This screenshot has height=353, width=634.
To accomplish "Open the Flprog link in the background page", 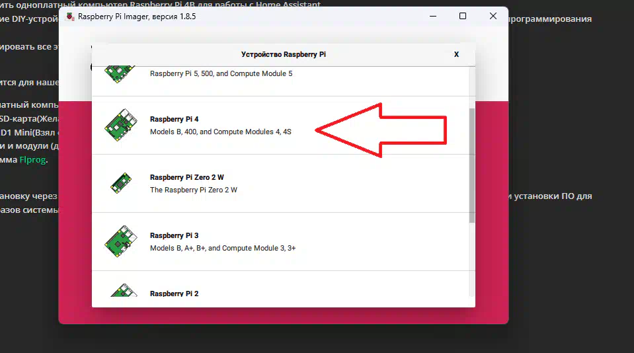I will (32, 160).
